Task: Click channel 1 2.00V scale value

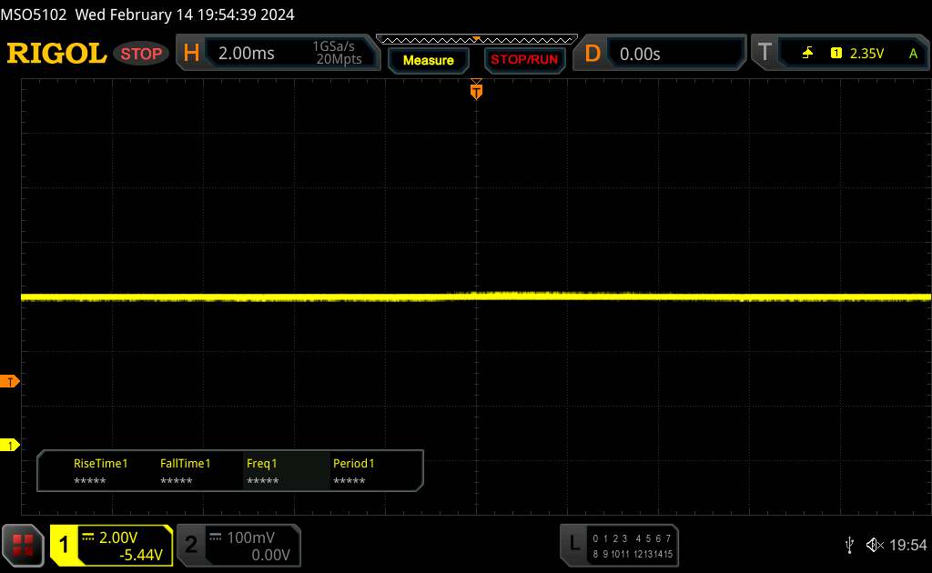Action: [x=118, y=538]
